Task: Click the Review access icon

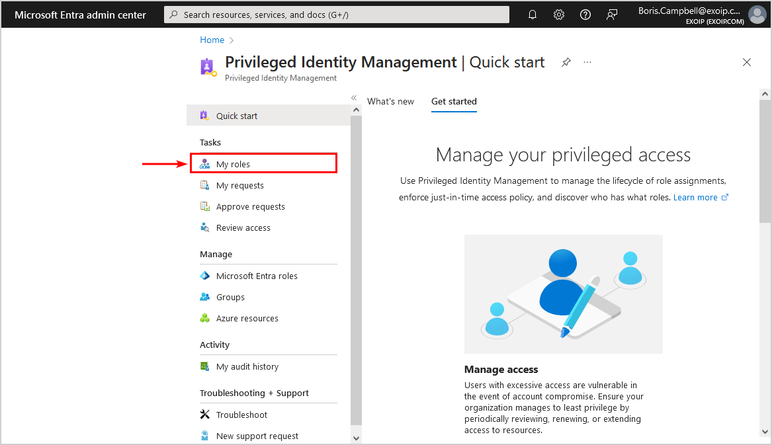Action: [206, 227]
